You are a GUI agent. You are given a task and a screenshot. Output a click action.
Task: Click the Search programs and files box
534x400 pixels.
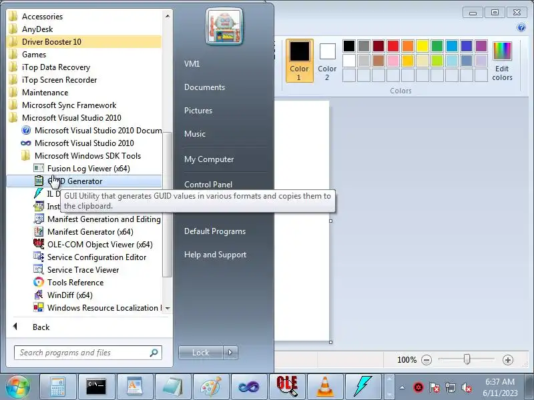click(88, 353)
